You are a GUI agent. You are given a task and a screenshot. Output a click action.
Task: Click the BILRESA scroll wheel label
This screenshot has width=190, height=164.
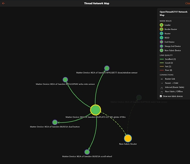click(87, 157)
